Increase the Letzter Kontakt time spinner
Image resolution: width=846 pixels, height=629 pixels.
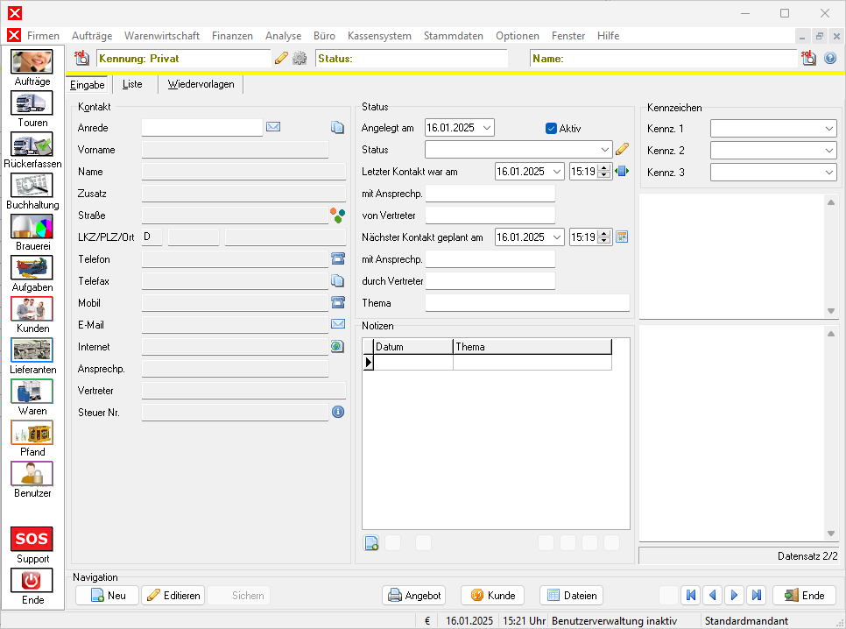tap(604, 168)
